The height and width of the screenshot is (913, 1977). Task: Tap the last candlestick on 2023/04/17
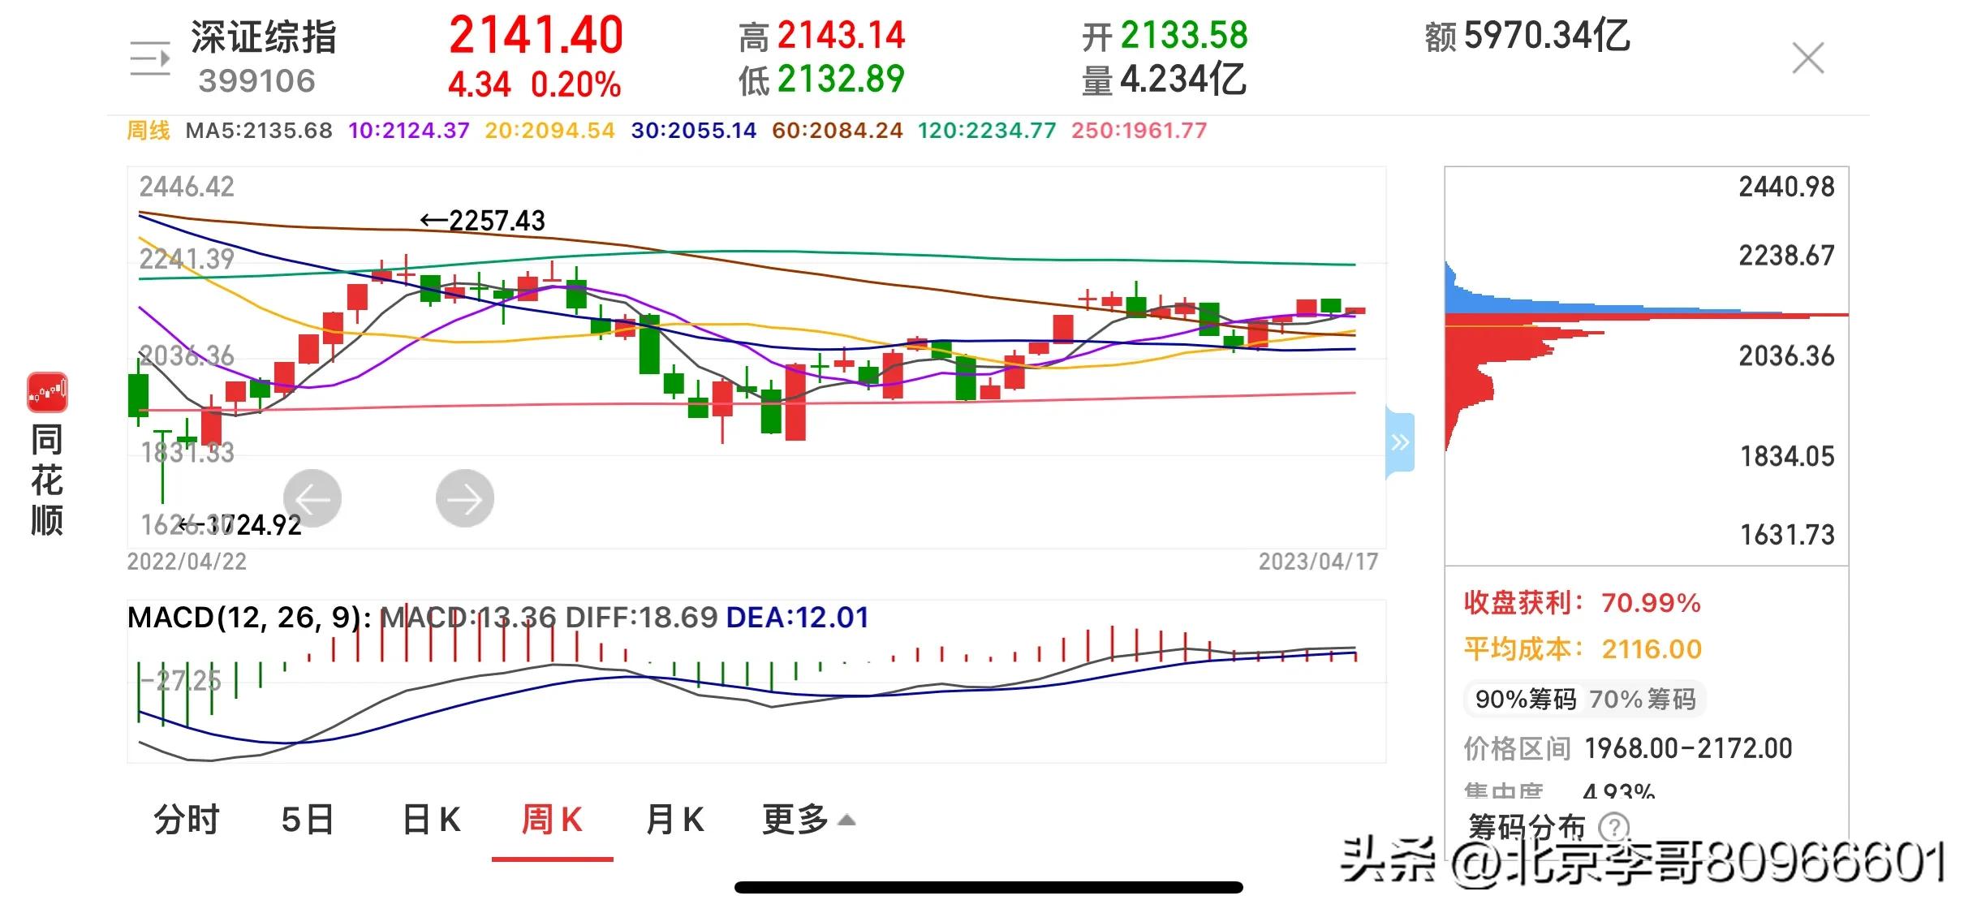tap(1355, 310)
